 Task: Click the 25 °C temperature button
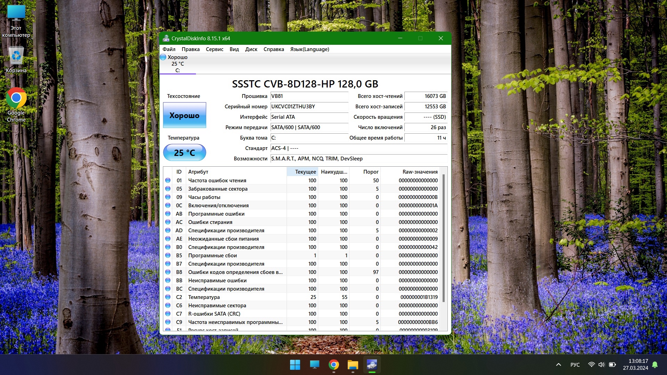tap(184, 153)
